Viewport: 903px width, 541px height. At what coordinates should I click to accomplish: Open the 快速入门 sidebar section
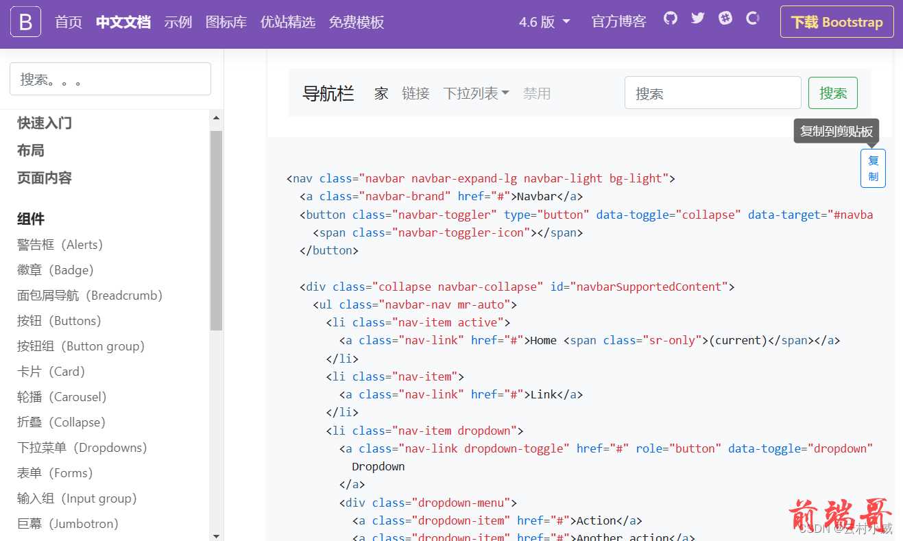pos(45,123)
